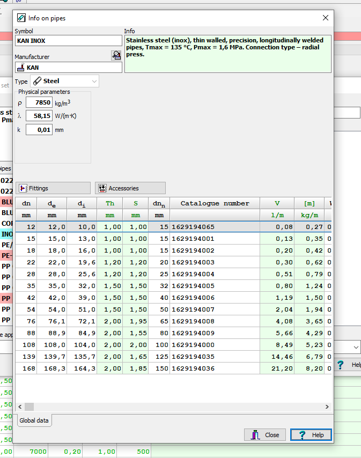Click the S column header
The width and height of the screenshot is (361, 458).
coord(136,203)
